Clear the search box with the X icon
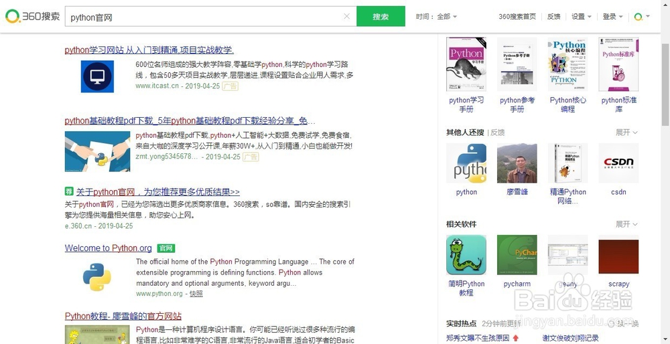670x344 pixels. 346,16
